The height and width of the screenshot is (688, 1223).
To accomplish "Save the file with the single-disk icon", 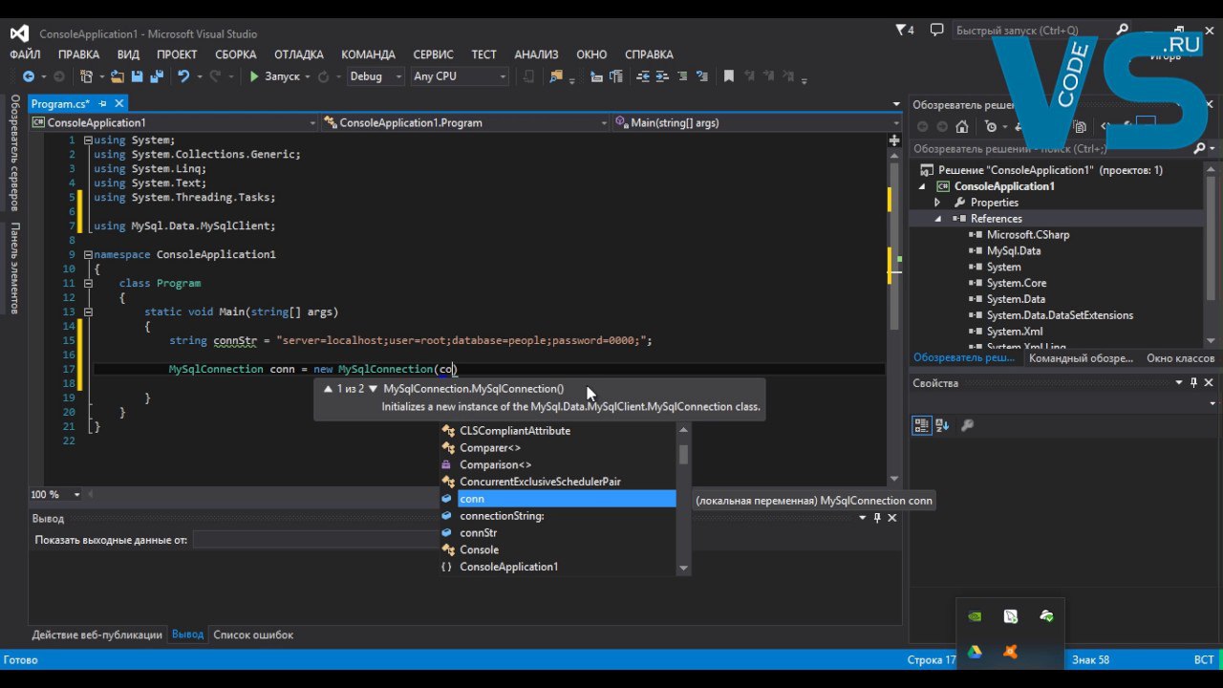I will point(137,76).
